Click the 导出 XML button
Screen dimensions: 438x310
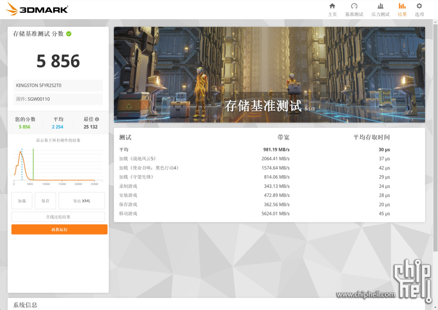(81, 201)
